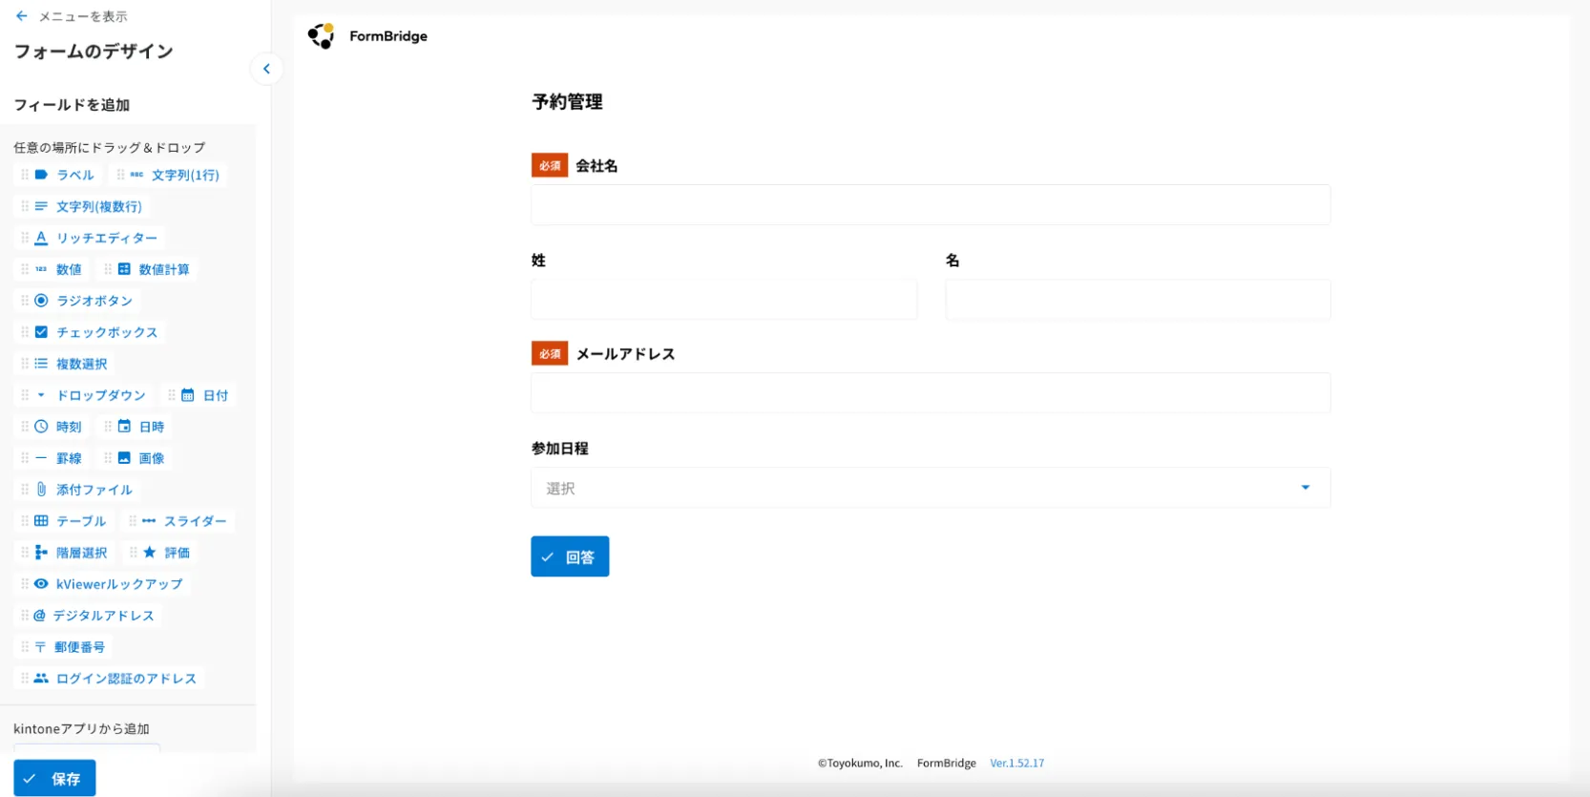Click the 添付ファイル attachment field
Image resolution: width=1590 pixels, height=797 pixels.
click(76, 490)
